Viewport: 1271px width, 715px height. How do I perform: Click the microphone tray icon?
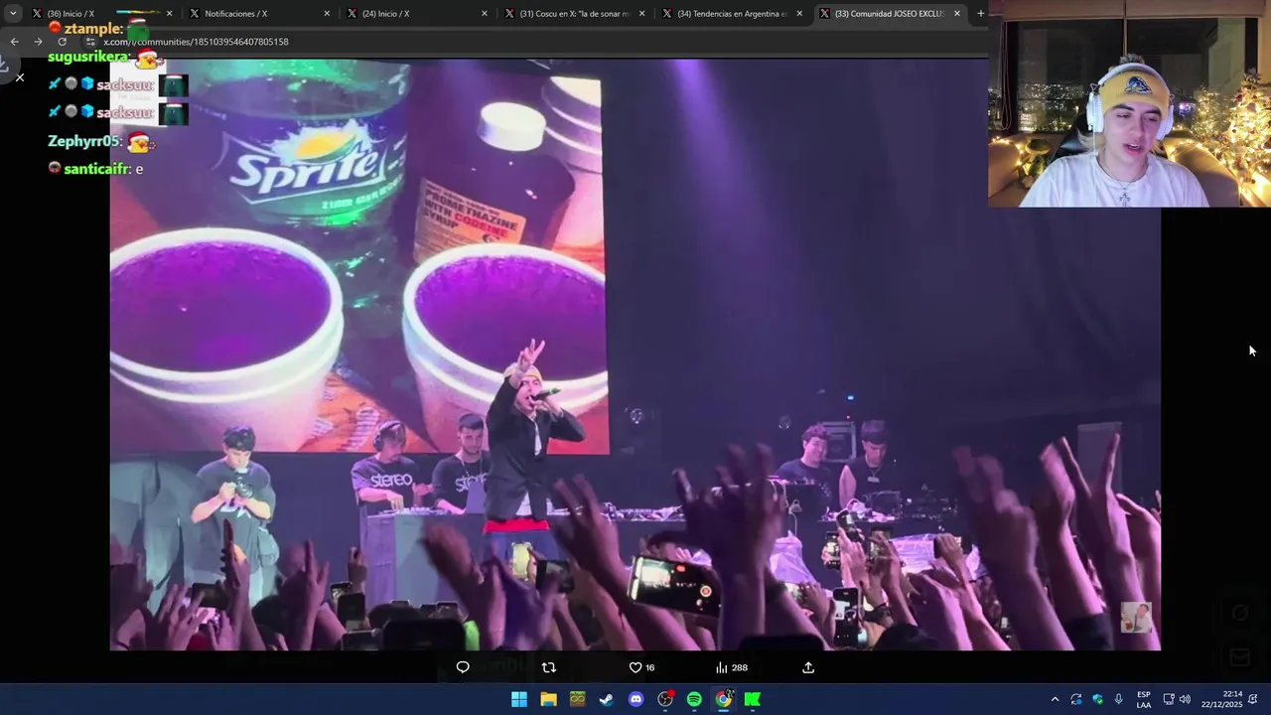click(x=1118, y=699)
